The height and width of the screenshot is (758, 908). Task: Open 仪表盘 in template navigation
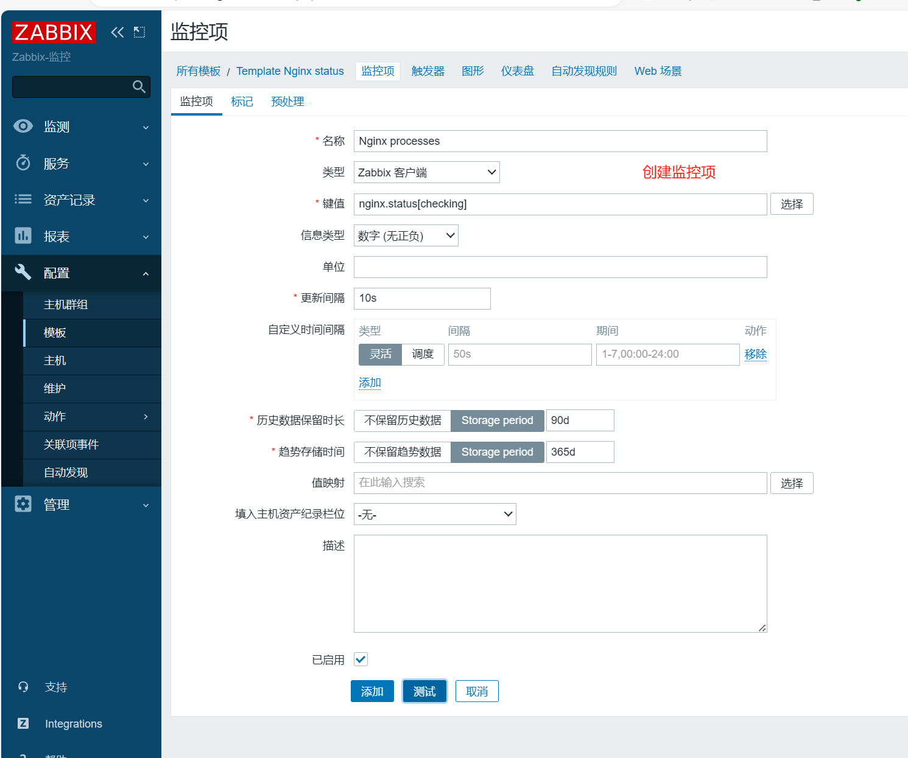click(x=518, y=71)
